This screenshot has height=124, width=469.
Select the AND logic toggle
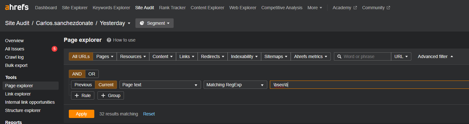(x=77, y=74)
